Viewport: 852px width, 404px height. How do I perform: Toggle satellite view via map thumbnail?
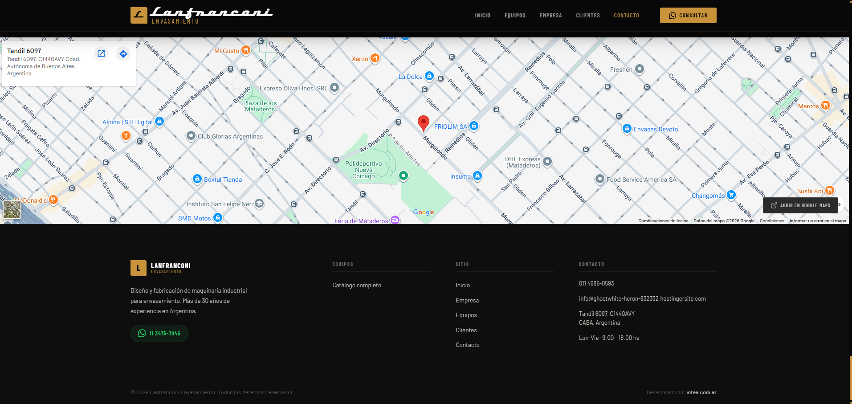[12, 209]
